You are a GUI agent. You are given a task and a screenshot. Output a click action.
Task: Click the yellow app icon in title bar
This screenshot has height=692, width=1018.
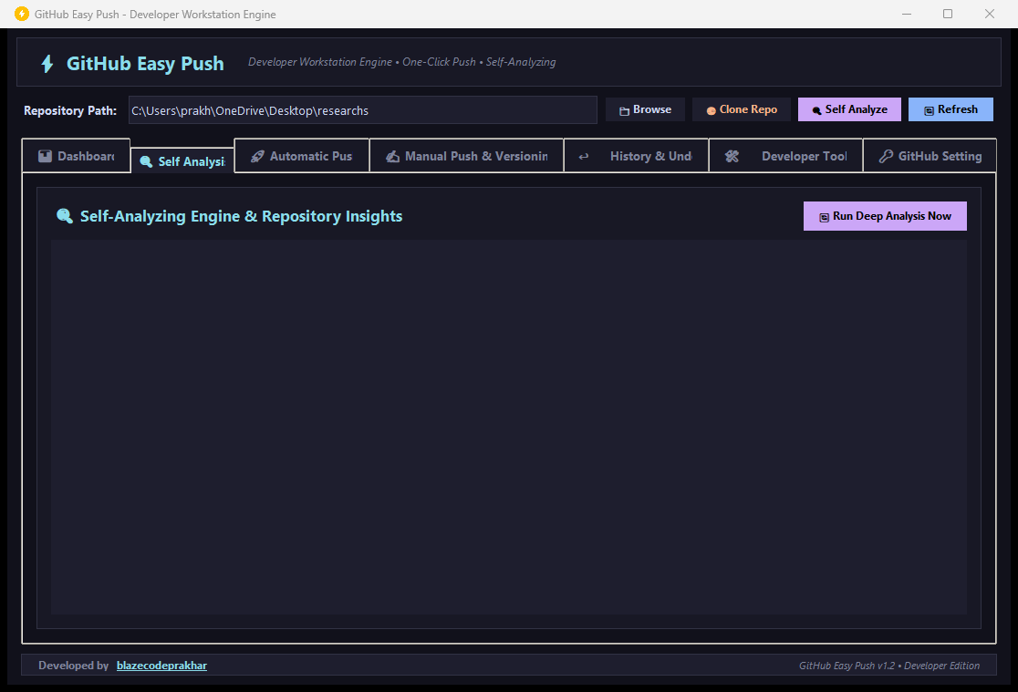[x=21, y=14]
